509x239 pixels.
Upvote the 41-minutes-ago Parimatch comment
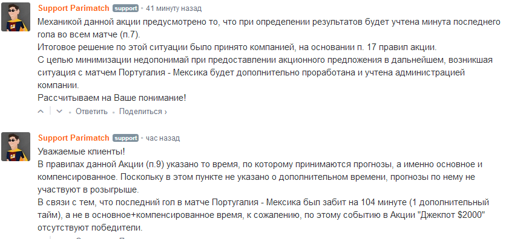[x=41, y=112]
